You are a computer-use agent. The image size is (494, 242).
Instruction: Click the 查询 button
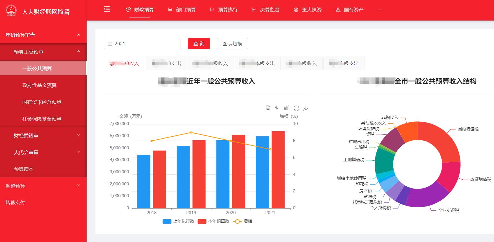coord(199,44)
